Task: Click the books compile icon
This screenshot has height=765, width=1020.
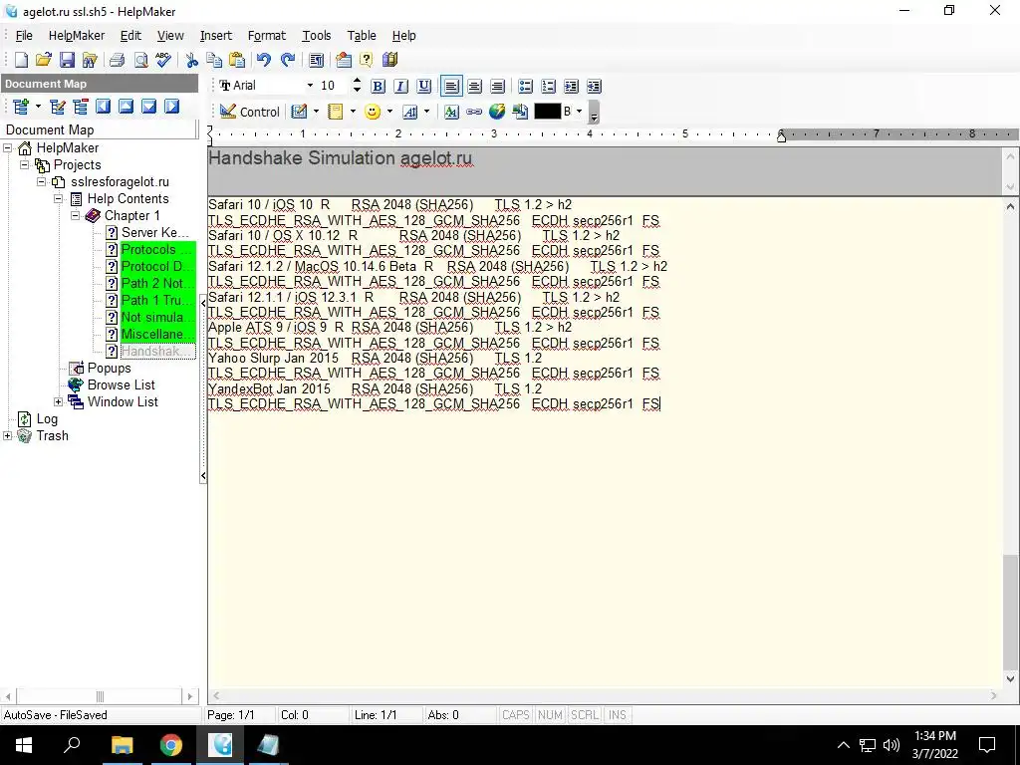Action: pos(389,60)
